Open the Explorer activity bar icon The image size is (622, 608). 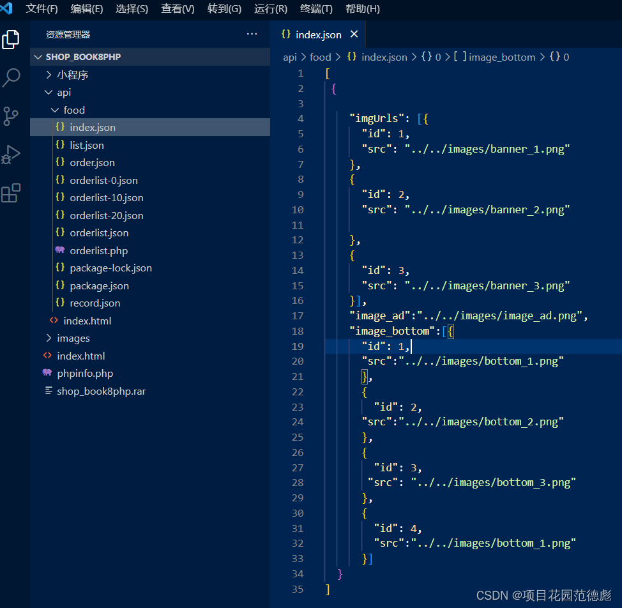click(x=11, y=40)
